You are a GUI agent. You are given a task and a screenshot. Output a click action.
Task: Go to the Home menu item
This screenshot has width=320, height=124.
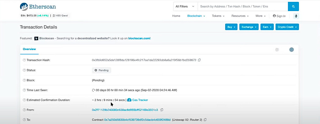pyautogui.click(x=176, y=16)
